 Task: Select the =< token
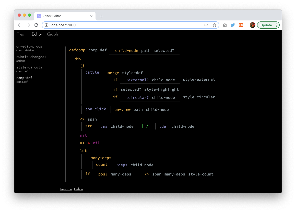pos(82,143)
